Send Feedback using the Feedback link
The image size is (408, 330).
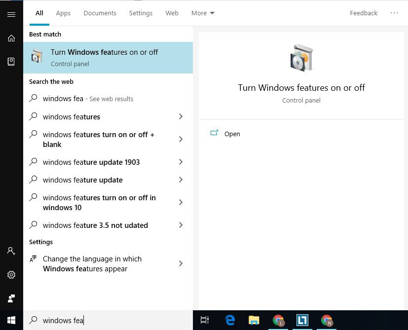tap(364, 13)
